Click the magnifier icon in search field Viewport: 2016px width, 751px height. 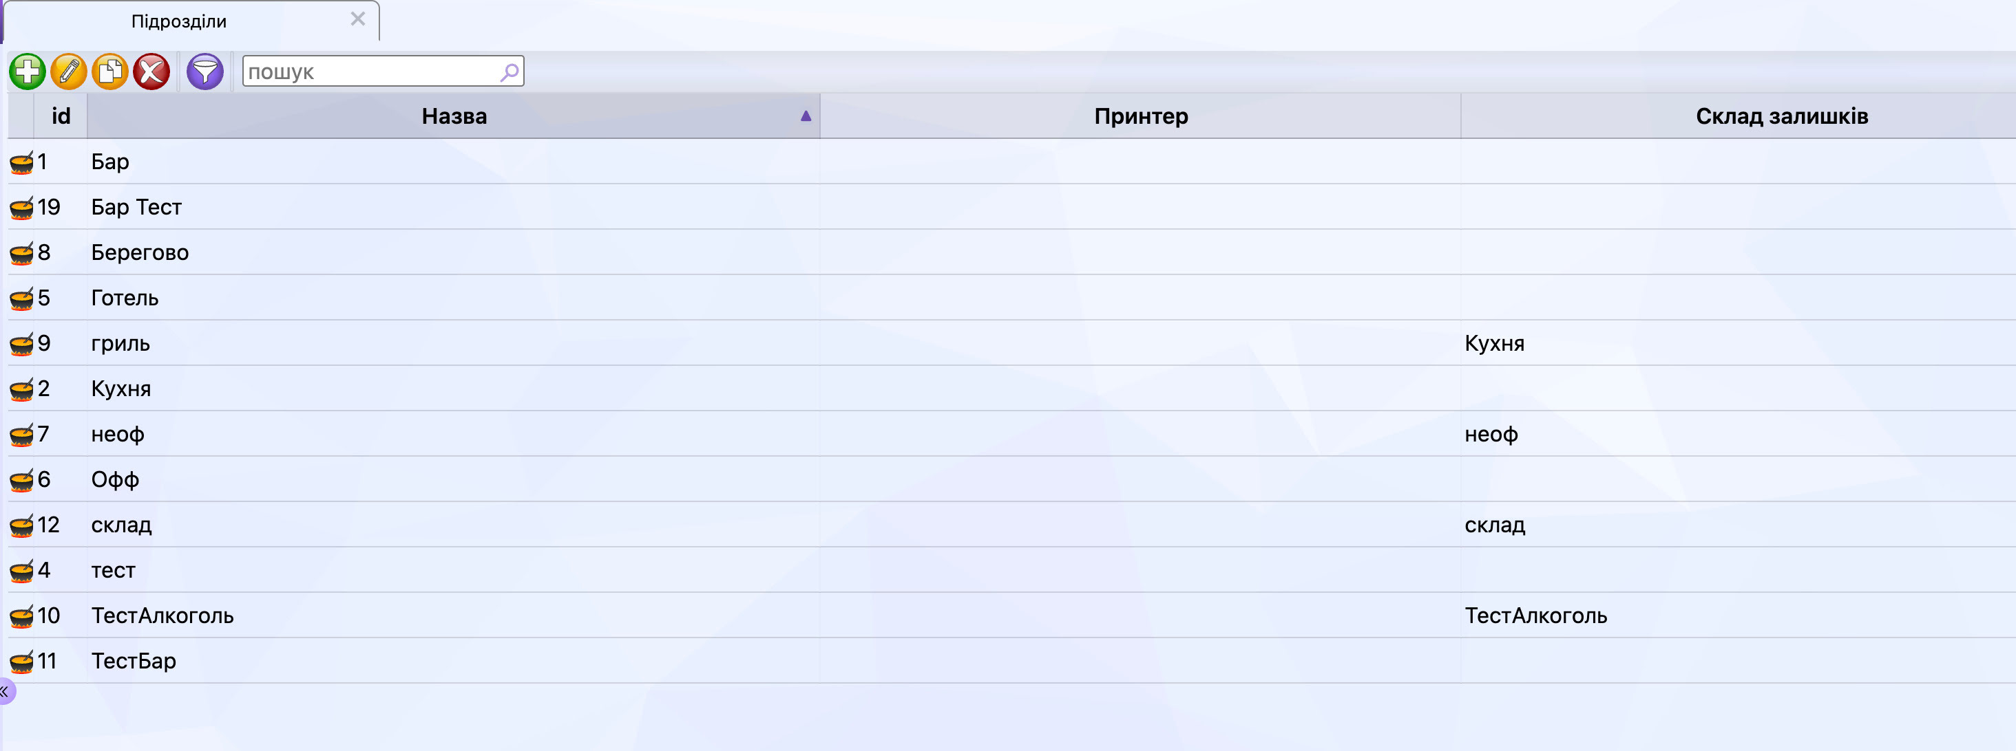[510, 72]
